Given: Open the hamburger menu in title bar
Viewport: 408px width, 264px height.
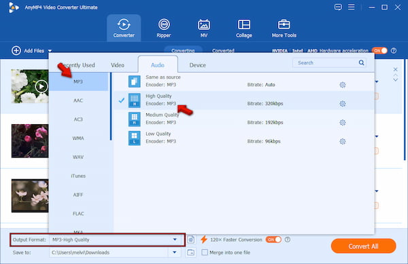Looking at the screenshot, I should pyautogui.click(x=352, y=7).
